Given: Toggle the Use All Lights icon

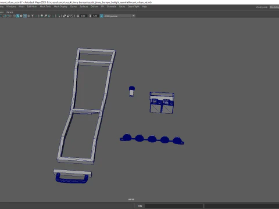Looking at the screenshot, I should [33, 16].
